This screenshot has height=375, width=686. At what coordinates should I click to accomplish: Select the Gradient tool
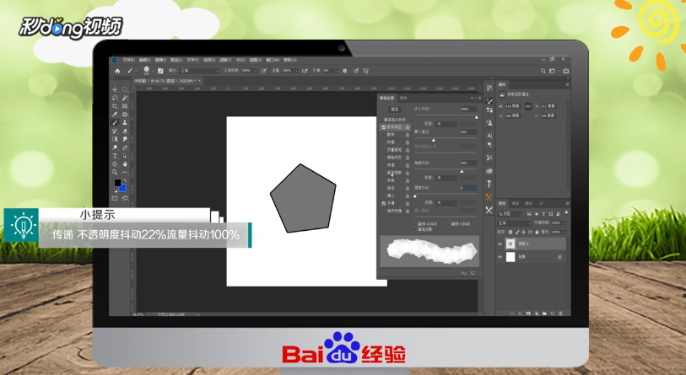point(115,139)
